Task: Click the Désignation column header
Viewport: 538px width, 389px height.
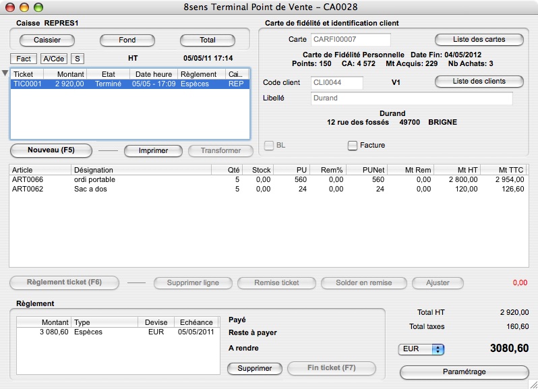Action: click(x=142, y=170)
